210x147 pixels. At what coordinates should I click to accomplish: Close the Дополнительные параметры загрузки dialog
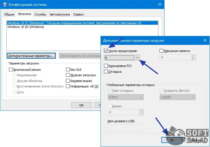pyautogui.click(x=205, y=40)
